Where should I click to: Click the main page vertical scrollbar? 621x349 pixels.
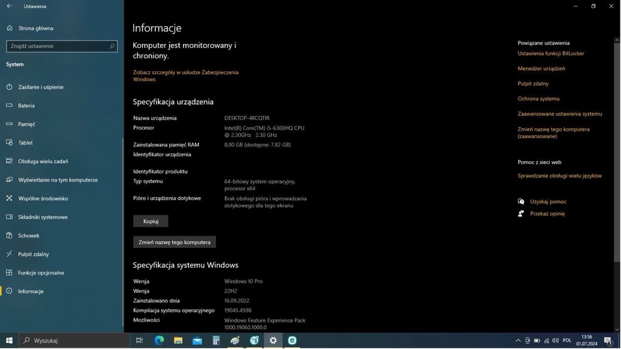tap(617, 152)
